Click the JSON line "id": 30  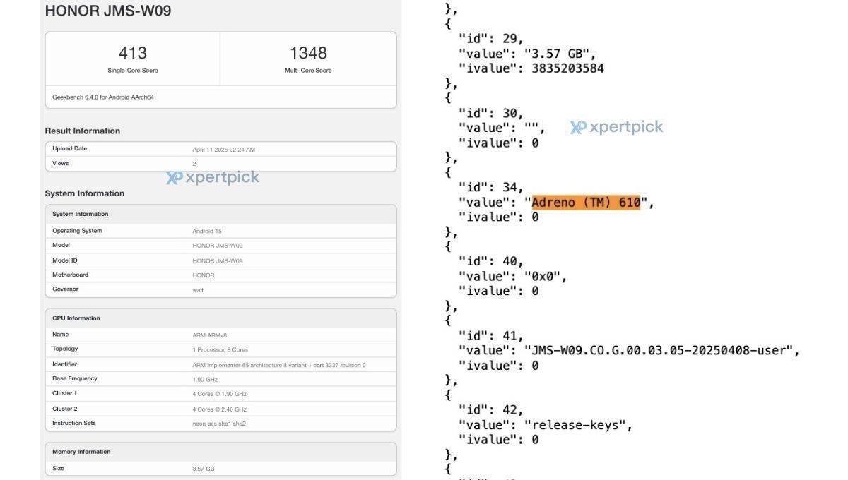[491, 113]
